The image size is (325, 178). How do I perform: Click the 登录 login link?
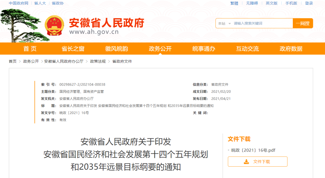click(x=309, y=3)
